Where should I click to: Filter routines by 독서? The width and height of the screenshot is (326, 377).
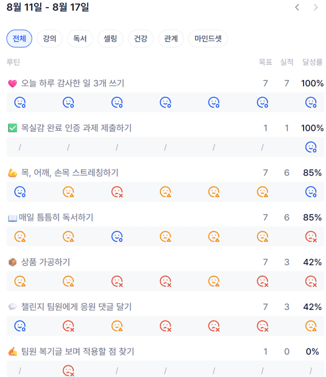coord(80,39)
